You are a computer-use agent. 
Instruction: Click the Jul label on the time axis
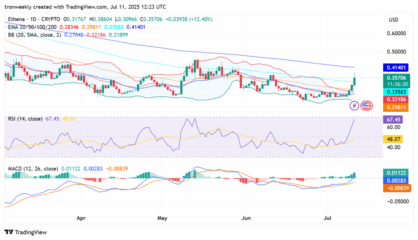point(327,218)
